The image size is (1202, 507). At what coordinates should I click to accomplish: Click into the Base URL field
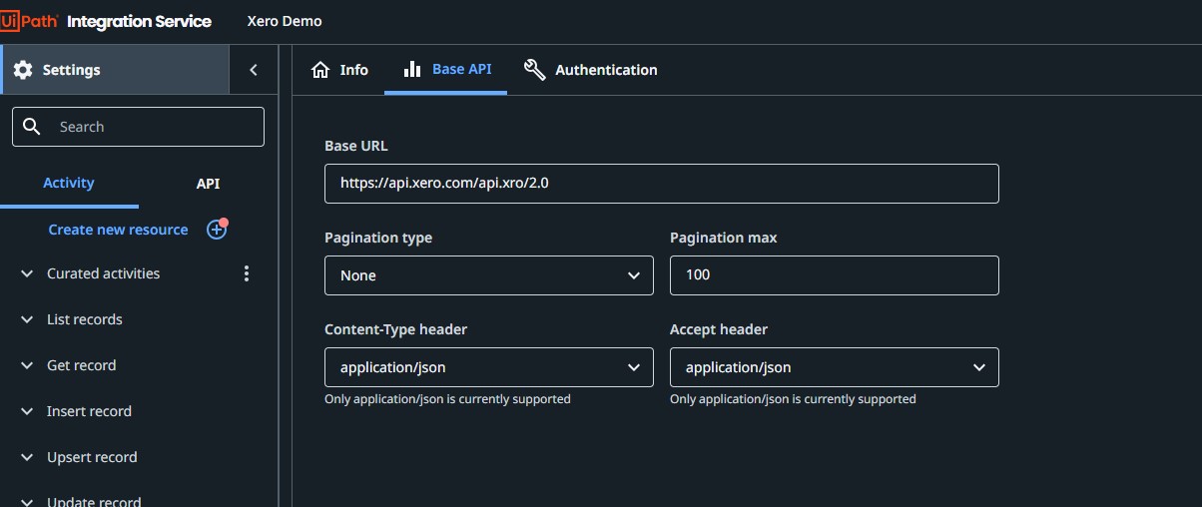pyautogui.click(x=662, y=184)
